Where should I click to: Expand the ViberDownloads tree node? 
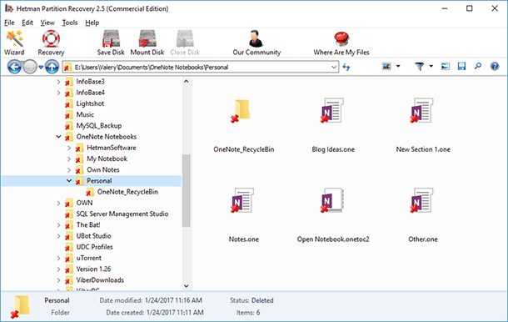pos(58,280)
